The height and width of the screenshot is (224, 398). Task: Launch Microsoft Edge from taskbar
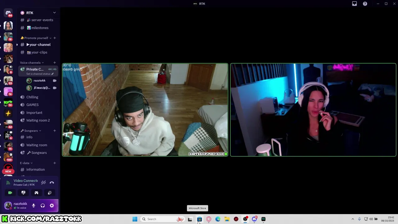[218, 219]
